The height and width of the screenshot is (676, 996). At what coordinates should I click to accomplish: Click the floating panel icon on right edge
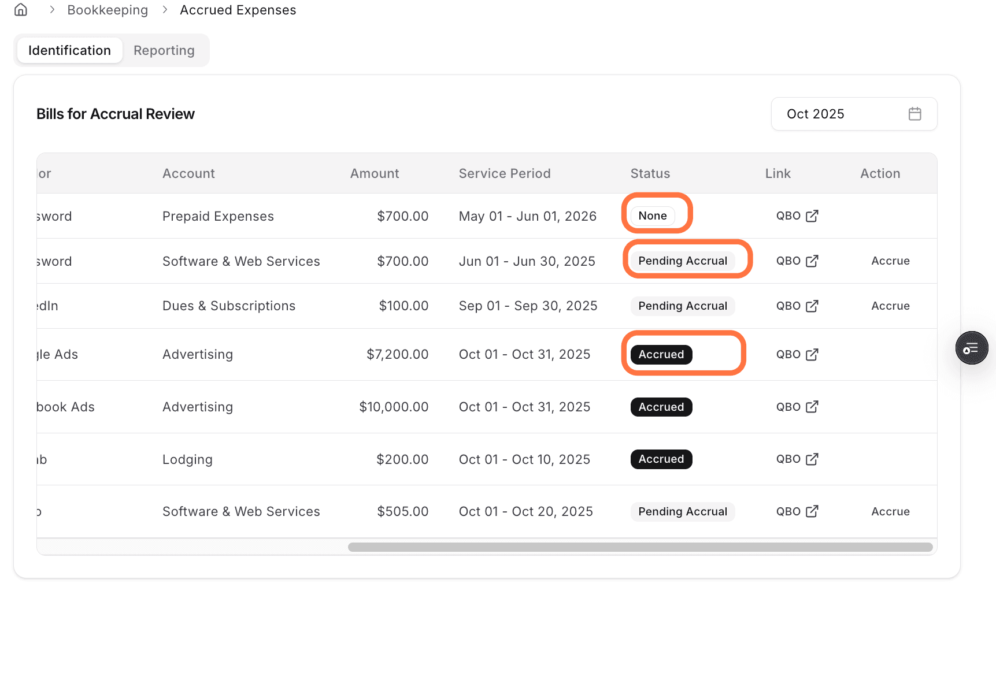click(972, 348)
